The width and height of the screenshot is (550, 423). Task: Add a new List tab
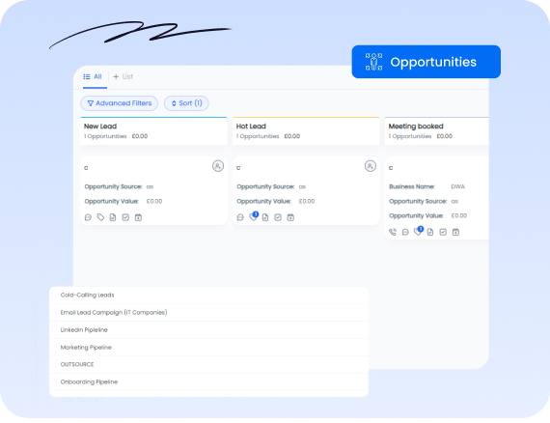coord(124,77)
